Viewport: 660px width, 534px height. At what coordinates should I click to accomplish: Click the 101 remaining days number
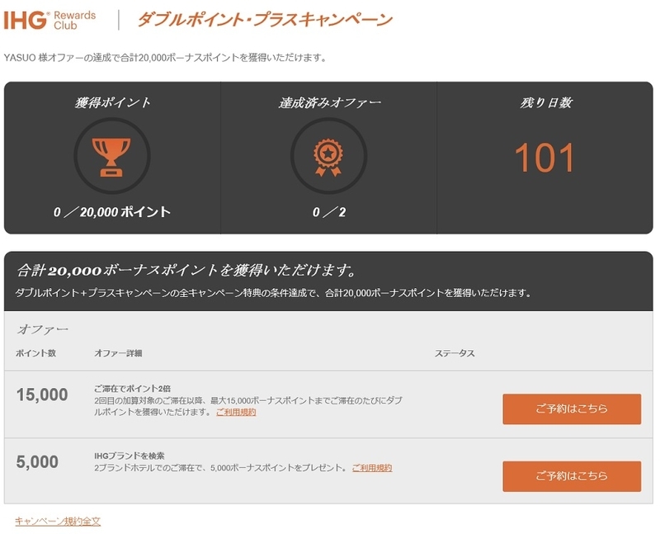click(544, 158)
